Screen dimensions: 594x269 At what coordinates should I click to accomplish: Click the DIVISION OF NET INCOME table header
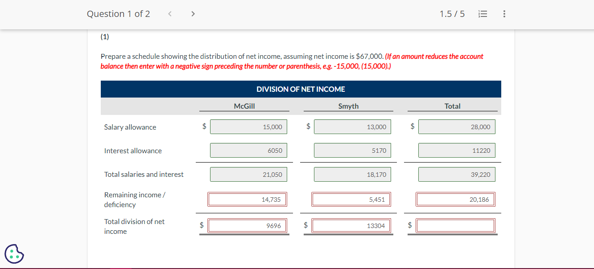tap(301, 89)
